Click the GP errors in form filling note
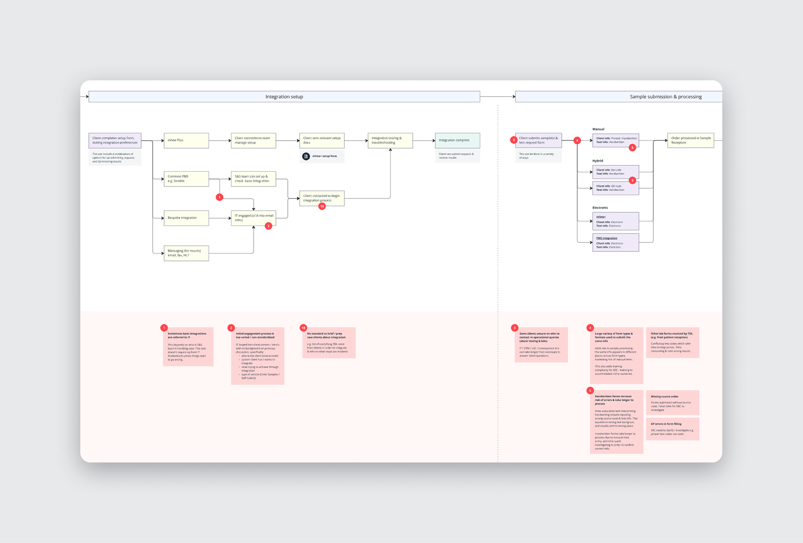 [673, 429]
